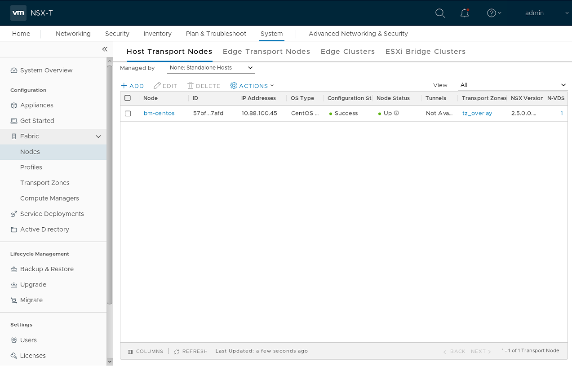Open Profiles under Fabric
This screenshot has height=366, width=572.
[x=31, y=168]
